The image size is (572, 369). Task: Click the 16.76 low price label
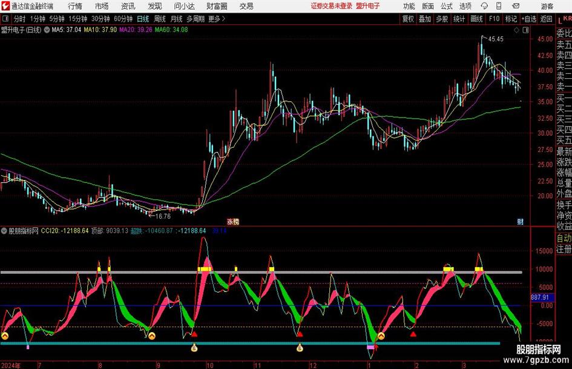(163, 216)
